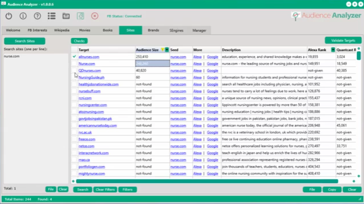Click the vertical scrollbar bottom end dot
Viewport: 364px width, 204px height.
359,176
